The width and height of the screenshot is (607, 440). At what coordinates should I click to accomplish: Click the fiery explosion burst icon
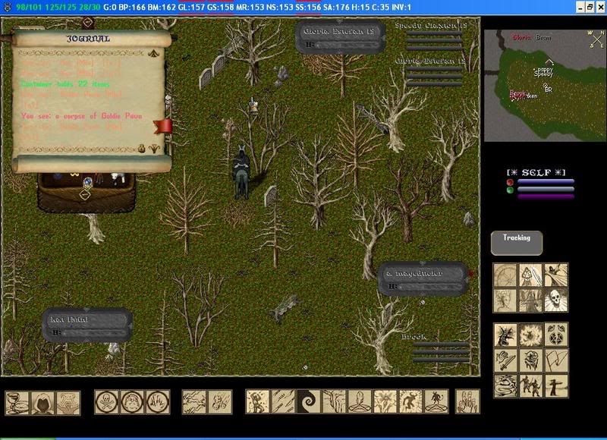coord(530,335)
